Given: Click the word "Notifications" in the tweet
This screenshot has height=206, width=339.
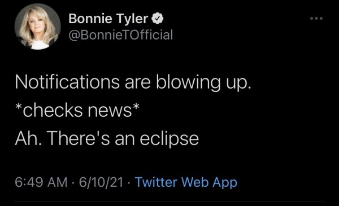Looking at the screenshot, I should point(67,82).
